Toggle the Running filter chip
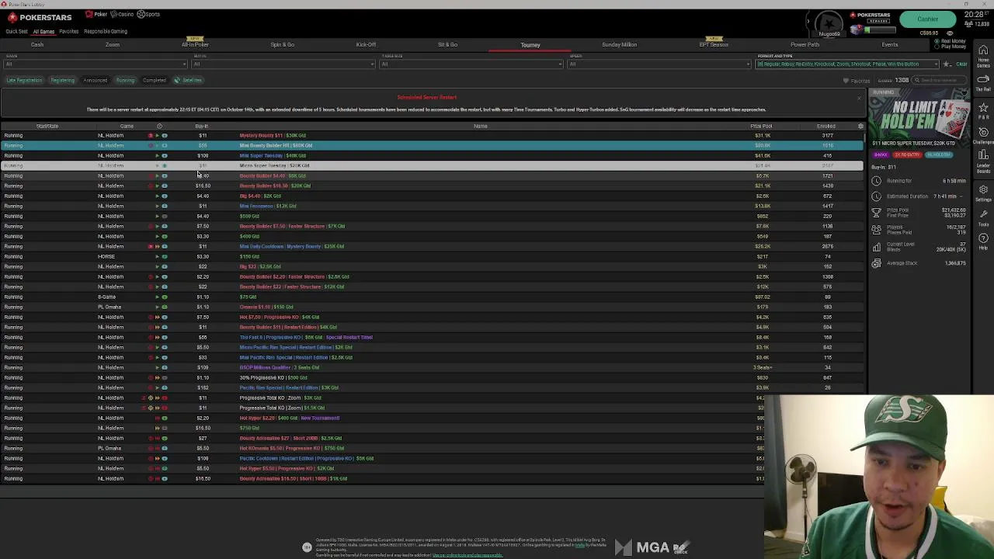 coord(125,80)
